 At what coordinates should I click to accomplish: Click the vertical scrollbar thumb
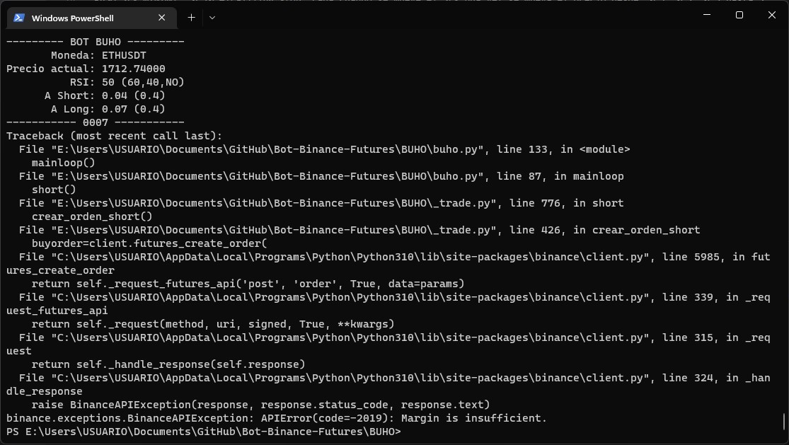pyautogui.click(x=784, y=422)
